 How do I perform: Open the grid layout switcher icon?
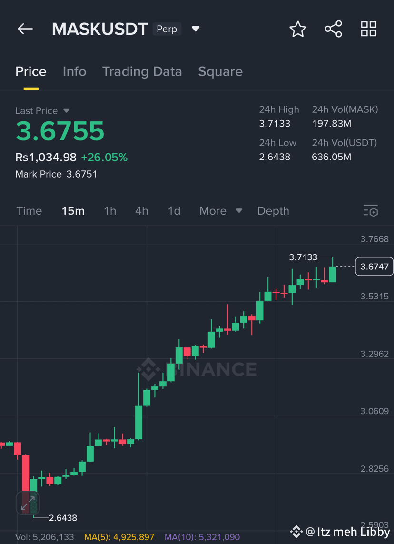tap(368, 29)
